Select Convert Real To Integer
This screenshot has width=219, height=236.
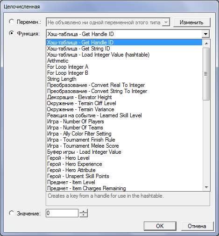[124, 85]
